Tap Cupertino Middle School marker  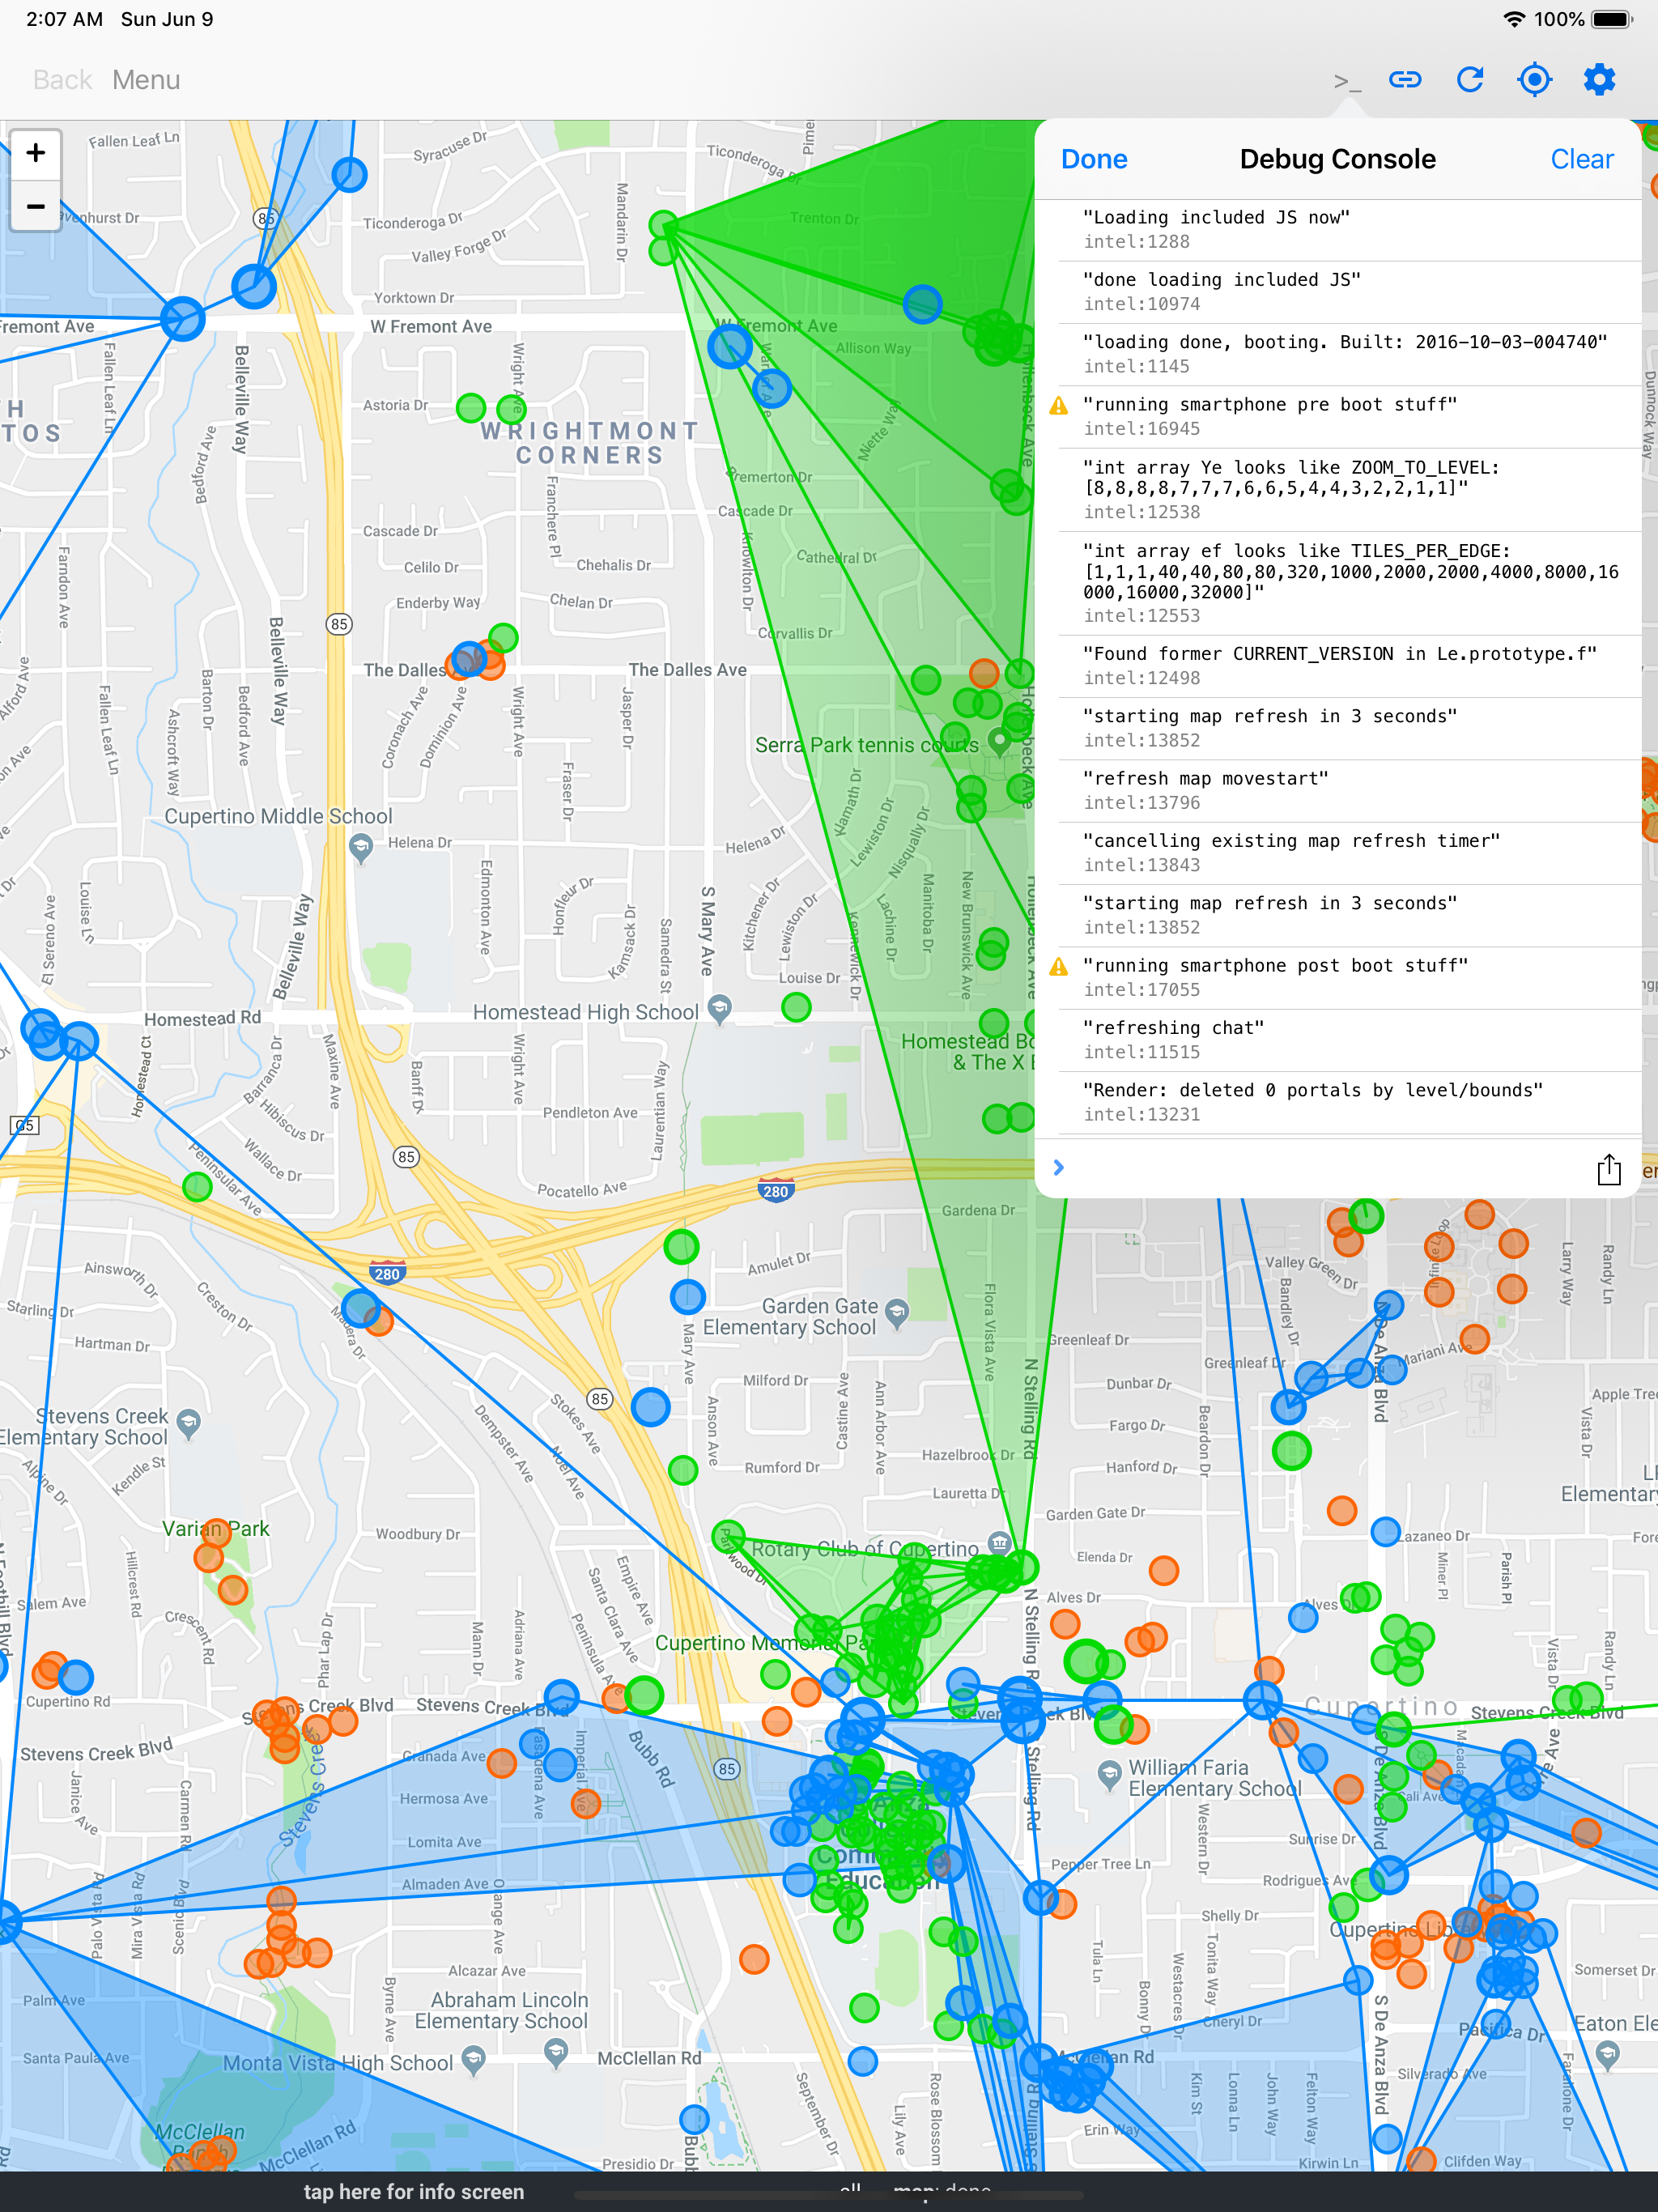click(x=361, y=848)
